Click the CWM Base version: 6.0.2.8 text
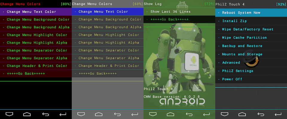Viewport: 287px width, 119px height. click(x=172, y=97)
